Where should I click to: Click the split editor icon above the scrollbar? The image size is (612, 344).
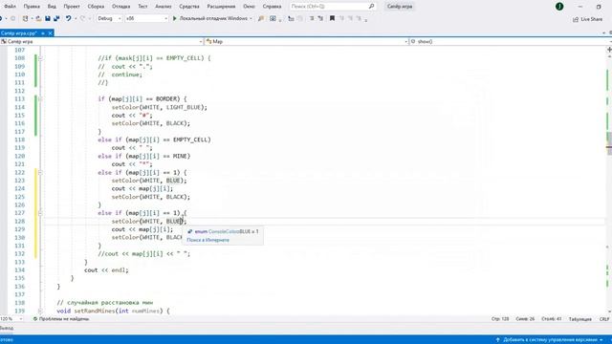(609, 50)
